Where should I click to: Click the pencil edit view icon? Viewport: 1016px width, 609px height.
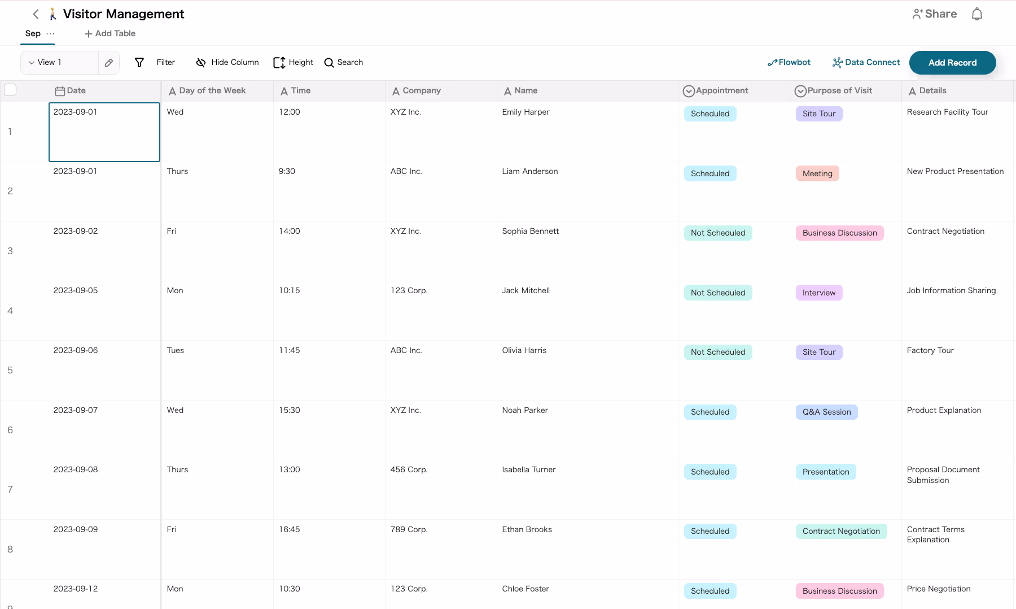(x=109, y=63)
